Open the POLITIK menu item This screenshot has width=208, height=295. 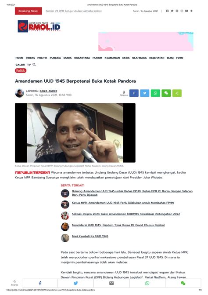click(x=42, y=58)
